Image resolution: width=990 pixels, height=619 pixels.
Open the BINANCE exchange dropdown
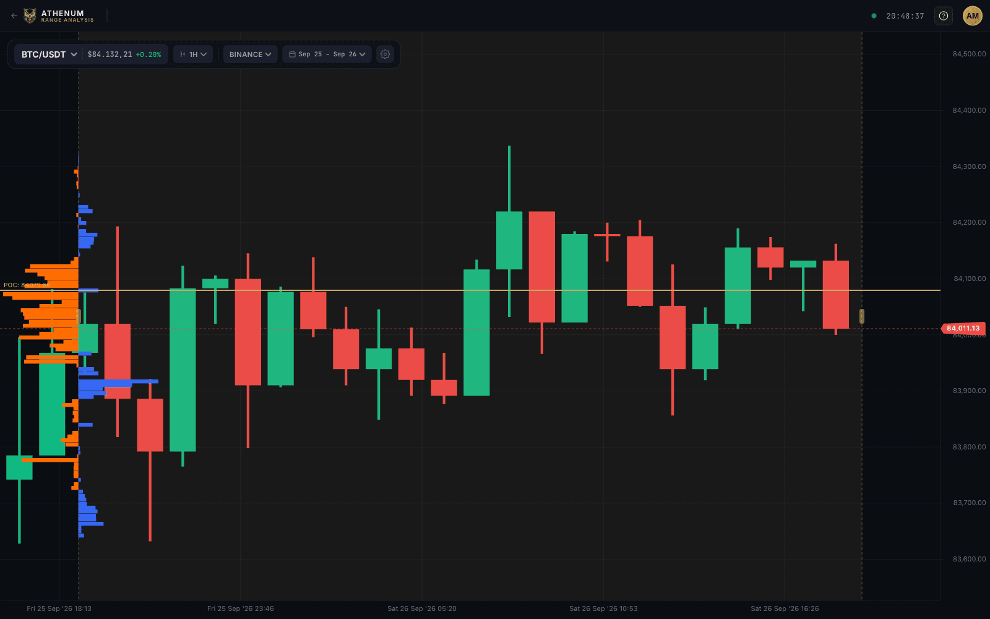coord(250,54)
